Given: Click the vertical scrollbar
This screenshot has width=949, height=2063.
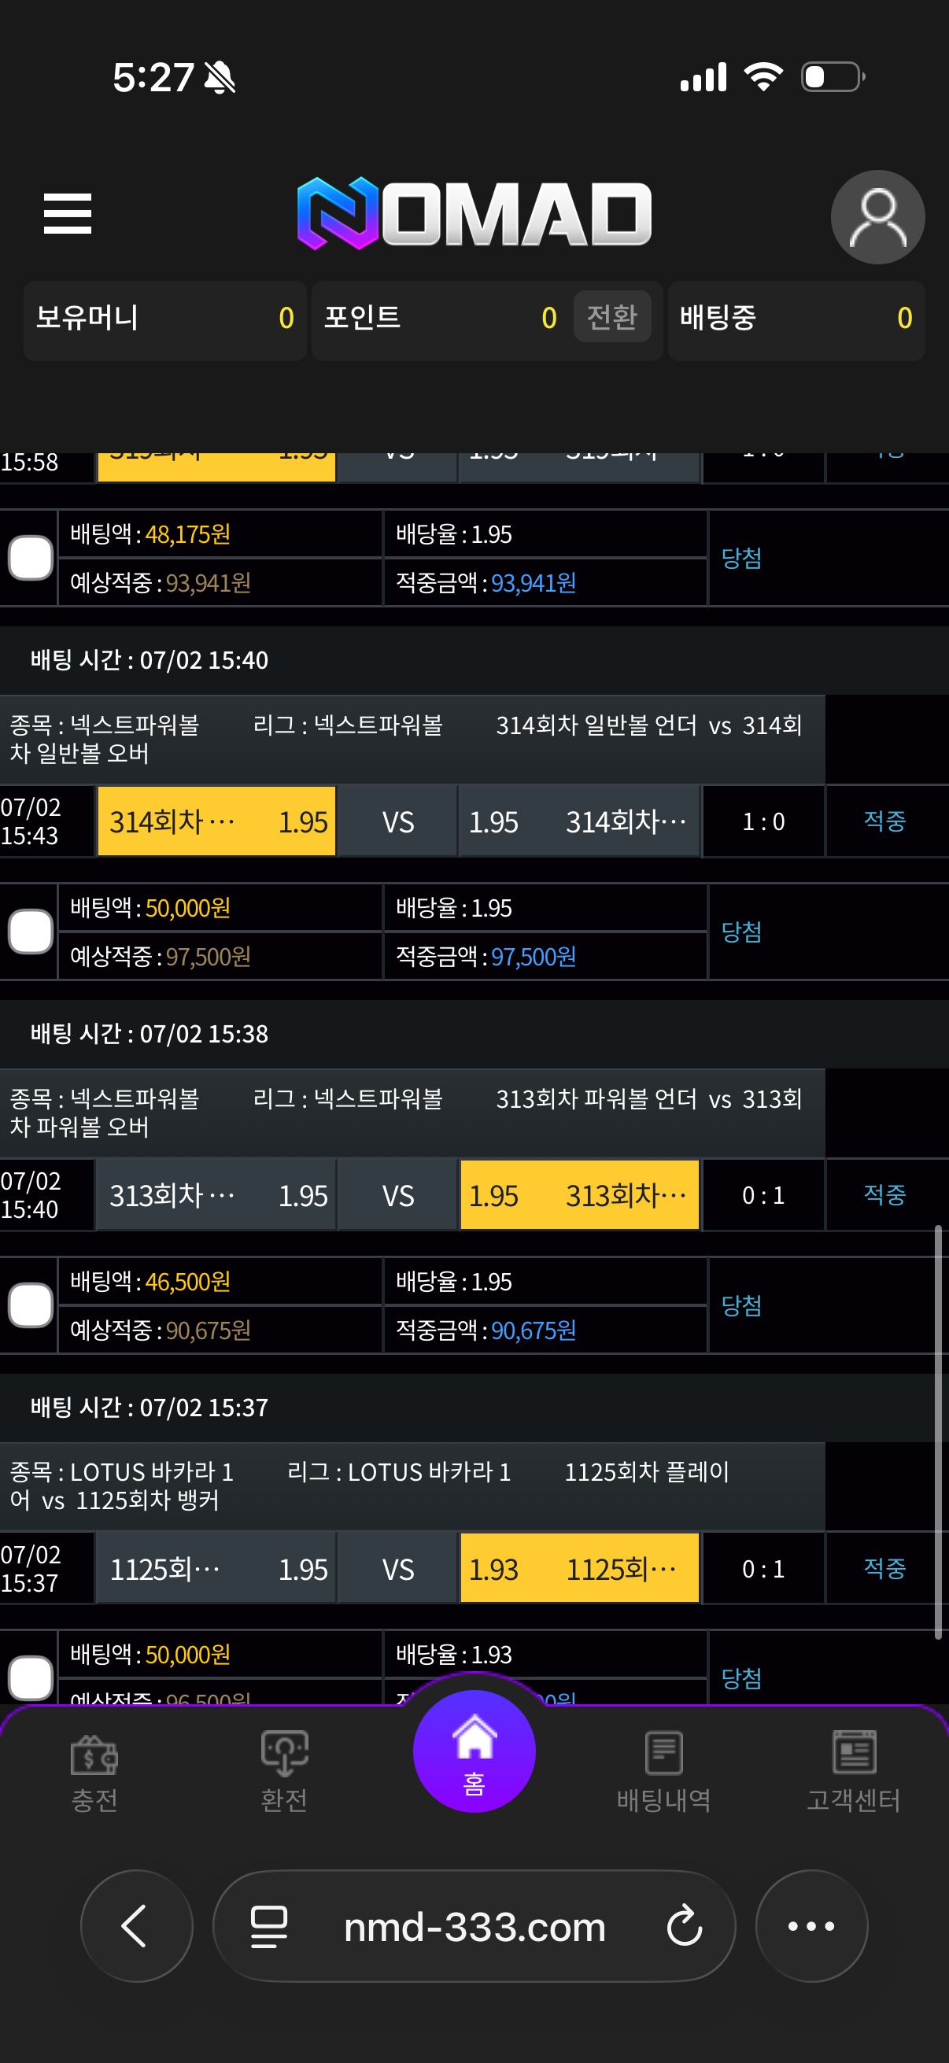Looking at the screenshot, I should 938,1432.
